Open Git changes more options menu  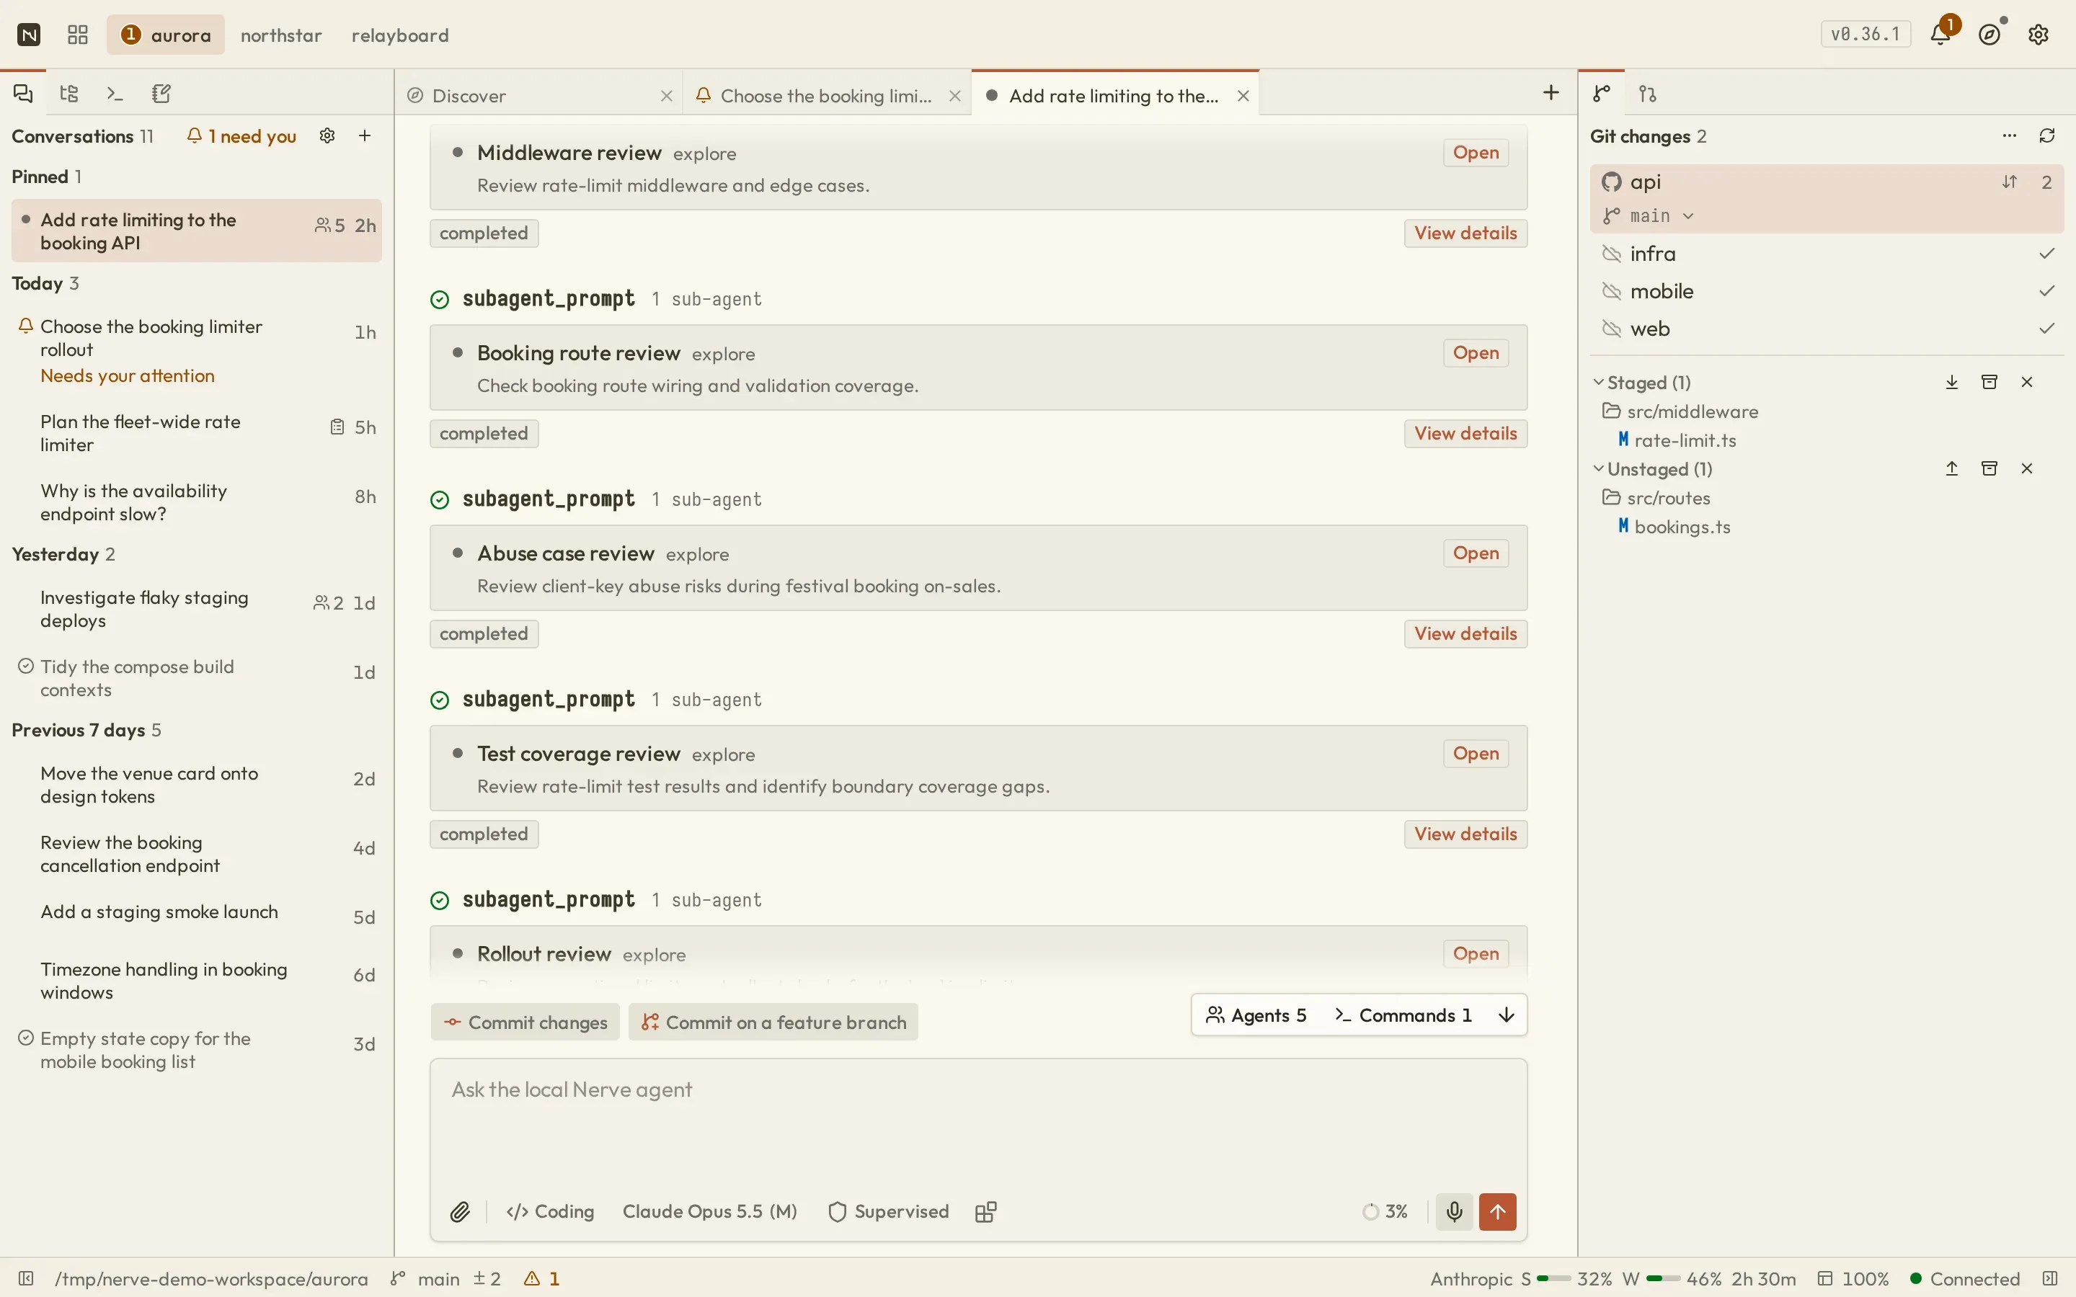(x=2009, y=135)
